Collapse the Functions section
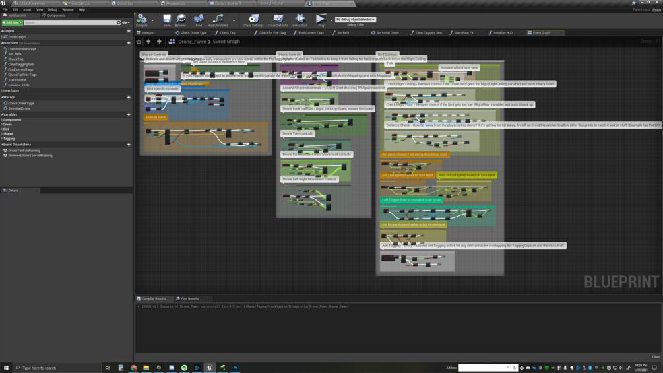Image resolution: width=663 pixels, height=373 pixels. [2, 43]
